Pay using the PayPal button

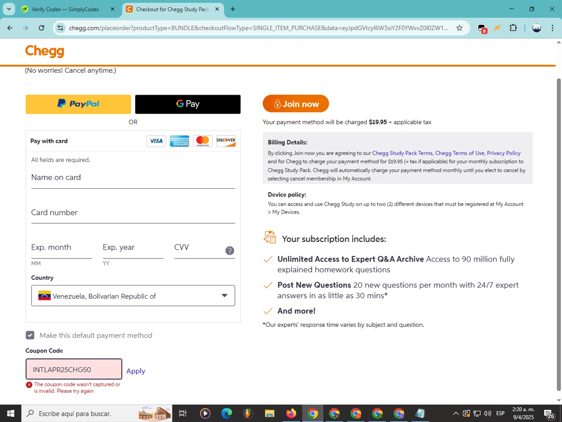click(78, 104)
